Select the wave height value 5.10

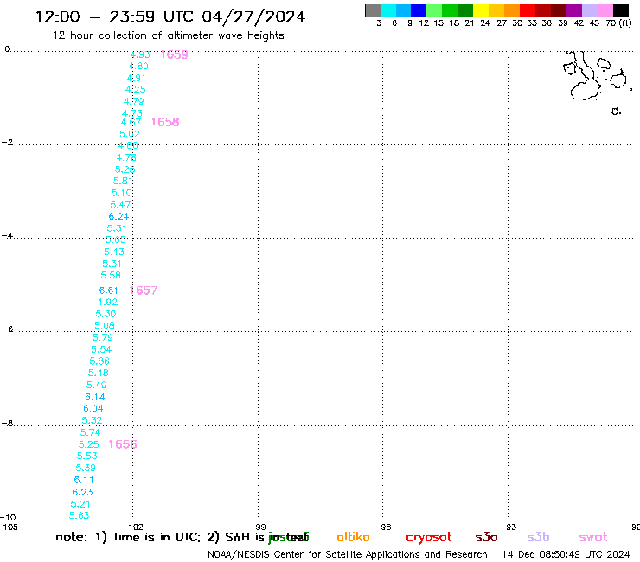[122, 193]
